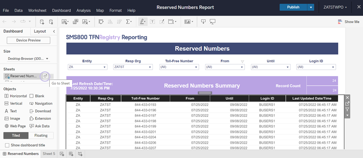Select Floating layout mode
The height and width of the screenshot is (158, 363).
(x=41, y=135)
